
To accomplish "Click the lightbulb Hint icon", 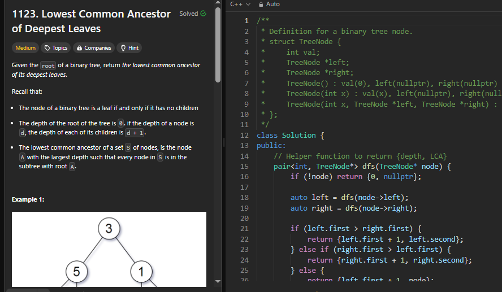I will click(x=123, y=48).
